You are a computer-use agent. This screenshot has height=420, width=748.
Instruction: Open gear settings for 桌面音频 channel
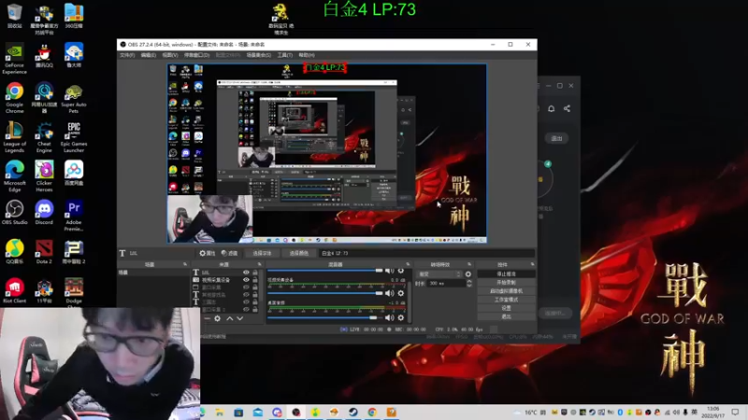[x=401, y=317]
